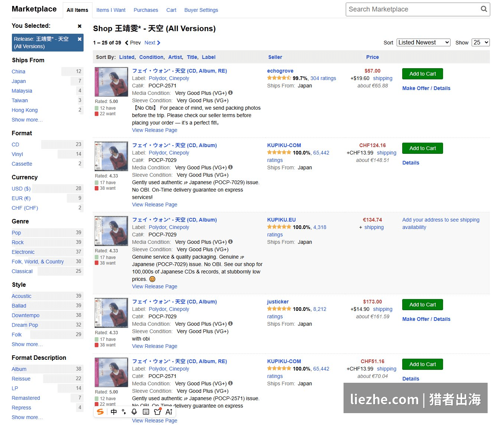The image size is (501, 425).
Task: Add justicker's $173.00 listing to cart
Action: point(423,305)
